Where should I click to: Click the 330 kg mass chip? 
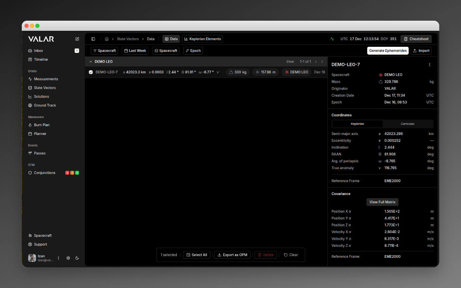coord(238,72)
